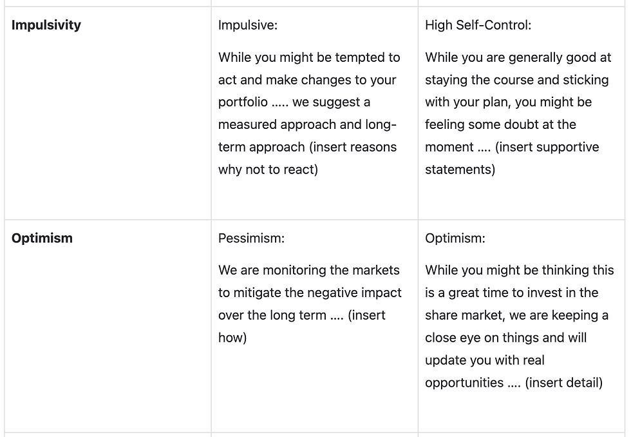Place cursor on the word "portfolio"
Image resolution: width=631 pixels, height=437 pixels.
point(243,102)
